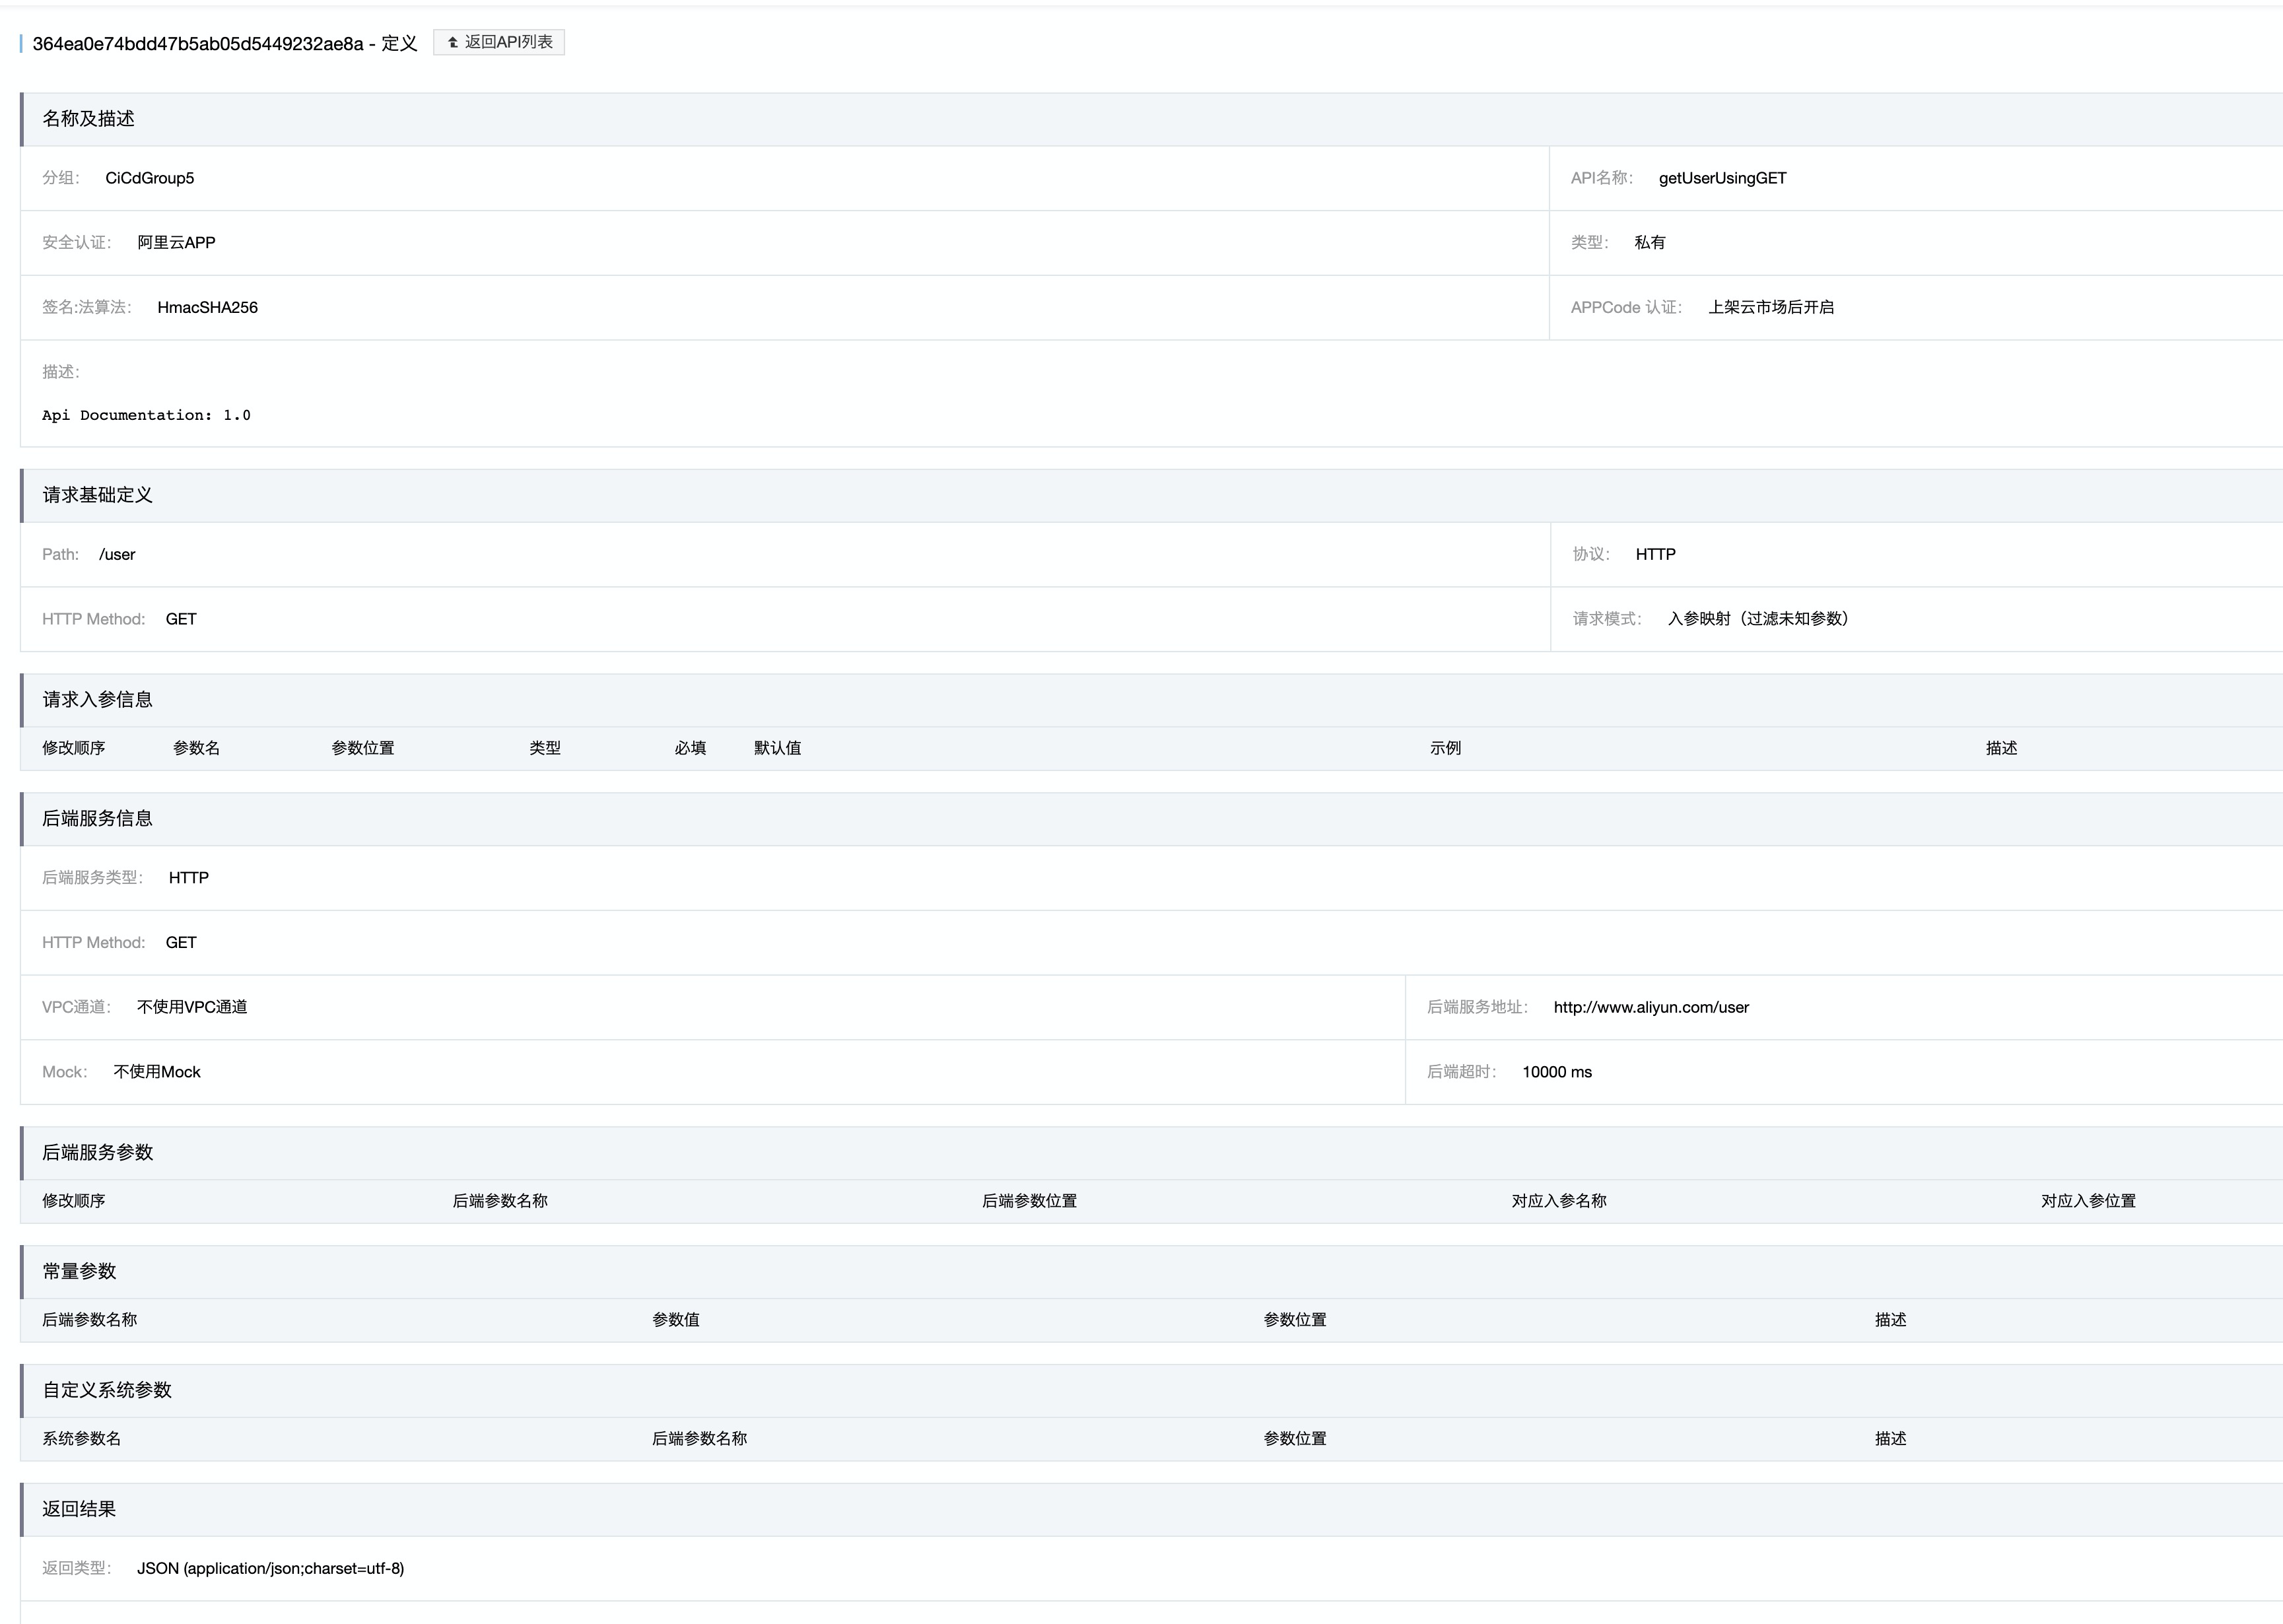The image size is (2283, 1624).
Task: Select the description text Api Documentation: 1.0
Action: pos(146,415)
